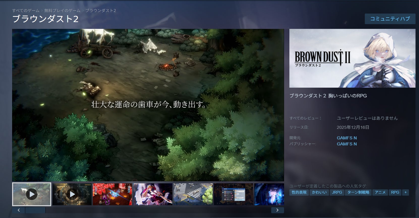
Task: Click the ユーザーが定義したこの製品への人気タグ label
Action: click(328, 186)
